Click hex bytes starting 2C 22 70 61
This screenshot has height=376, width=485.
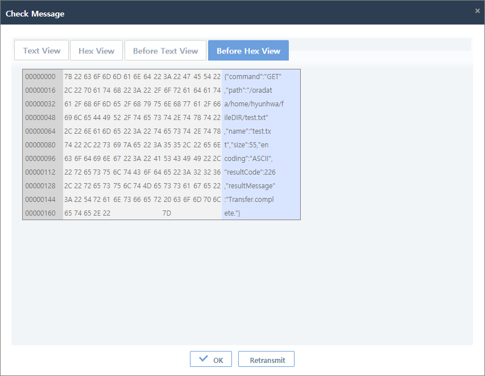click(x=142, y=90)
